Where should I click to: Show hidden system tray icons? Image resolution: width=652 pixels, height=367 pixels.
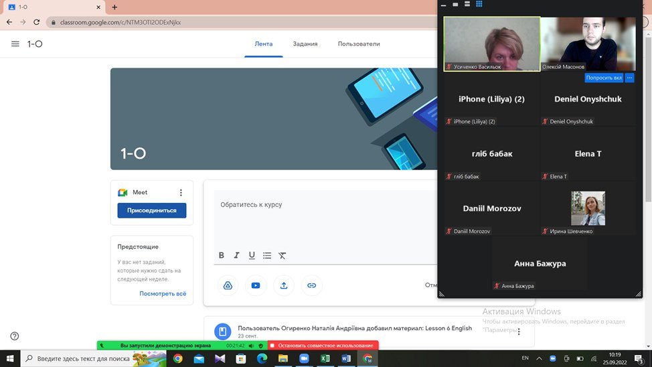[540, 358]
